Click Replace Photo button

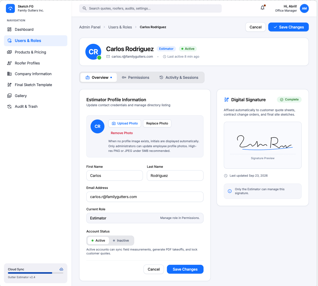click(x=157, y=123)
